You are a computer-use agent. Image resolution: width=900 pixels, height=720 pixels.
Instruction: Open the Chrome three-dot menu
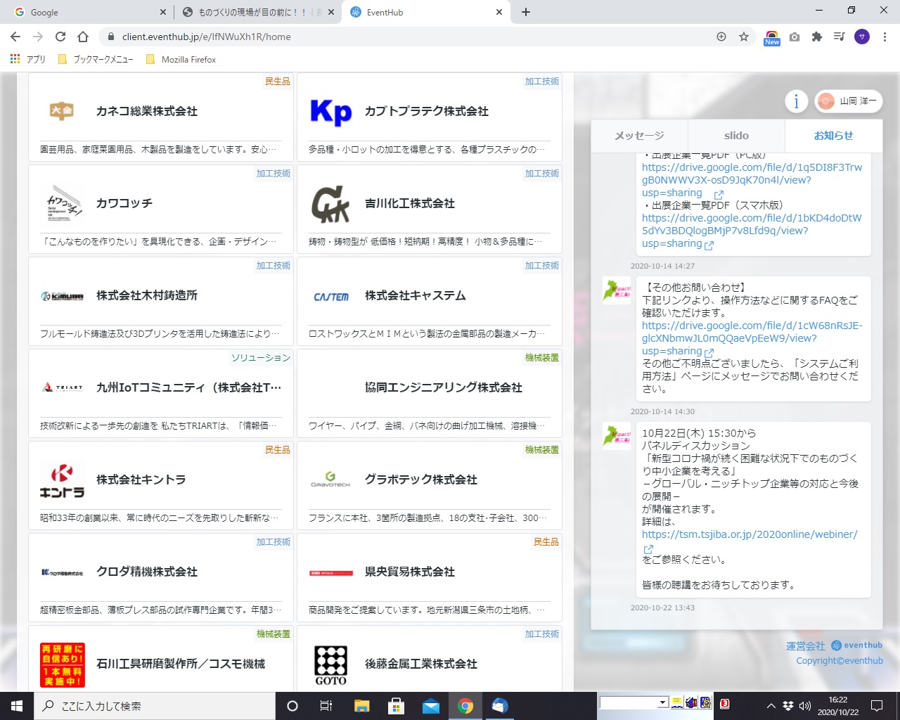[885, 37]
